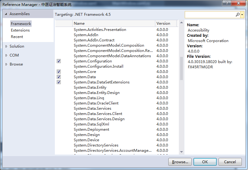Image resolution: width=248 pixels, height=170 pixels.
Task: Uncheck the System.Configuration checkbox
Action: click(59, 61)
